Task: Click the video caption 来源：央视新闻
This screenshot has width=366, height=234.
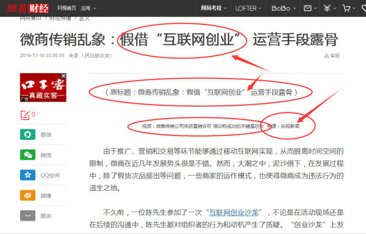Action: coord(283,126)
